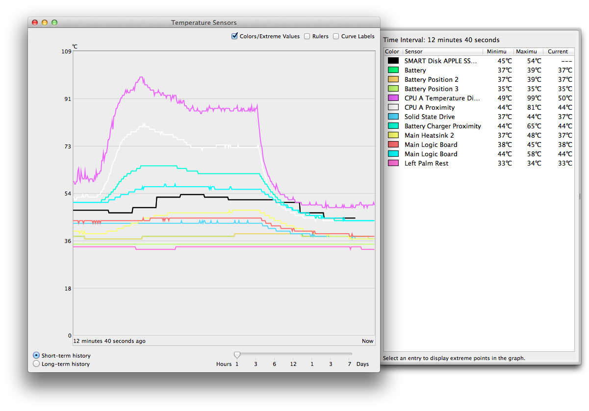Click the 109 label on the temperature axis
589x411 pixels.
tap(66, 51)
